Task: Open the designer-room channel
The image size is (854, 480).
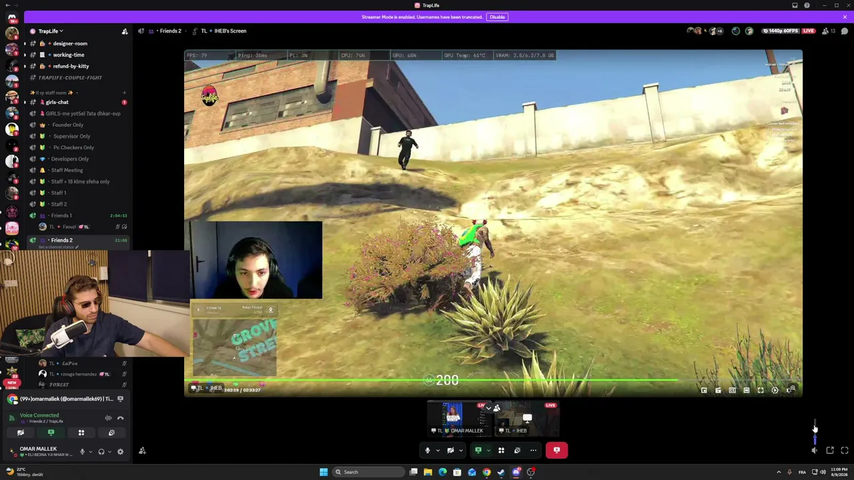Action: (x=70, y=43)
